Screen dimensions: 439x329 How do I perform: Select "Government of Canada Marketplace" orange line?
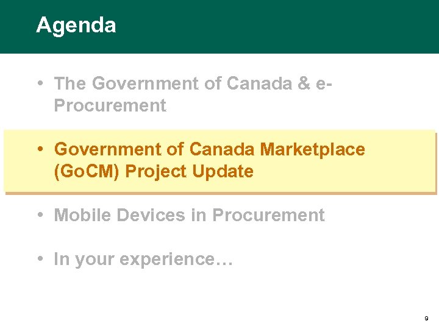tap(209, 149)
